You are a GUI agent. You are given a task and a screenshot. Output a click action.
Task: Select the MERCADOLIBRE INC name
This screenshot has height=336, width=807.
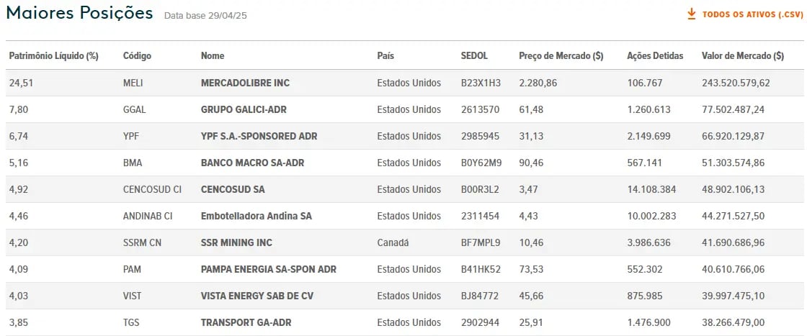pos(246,83)
